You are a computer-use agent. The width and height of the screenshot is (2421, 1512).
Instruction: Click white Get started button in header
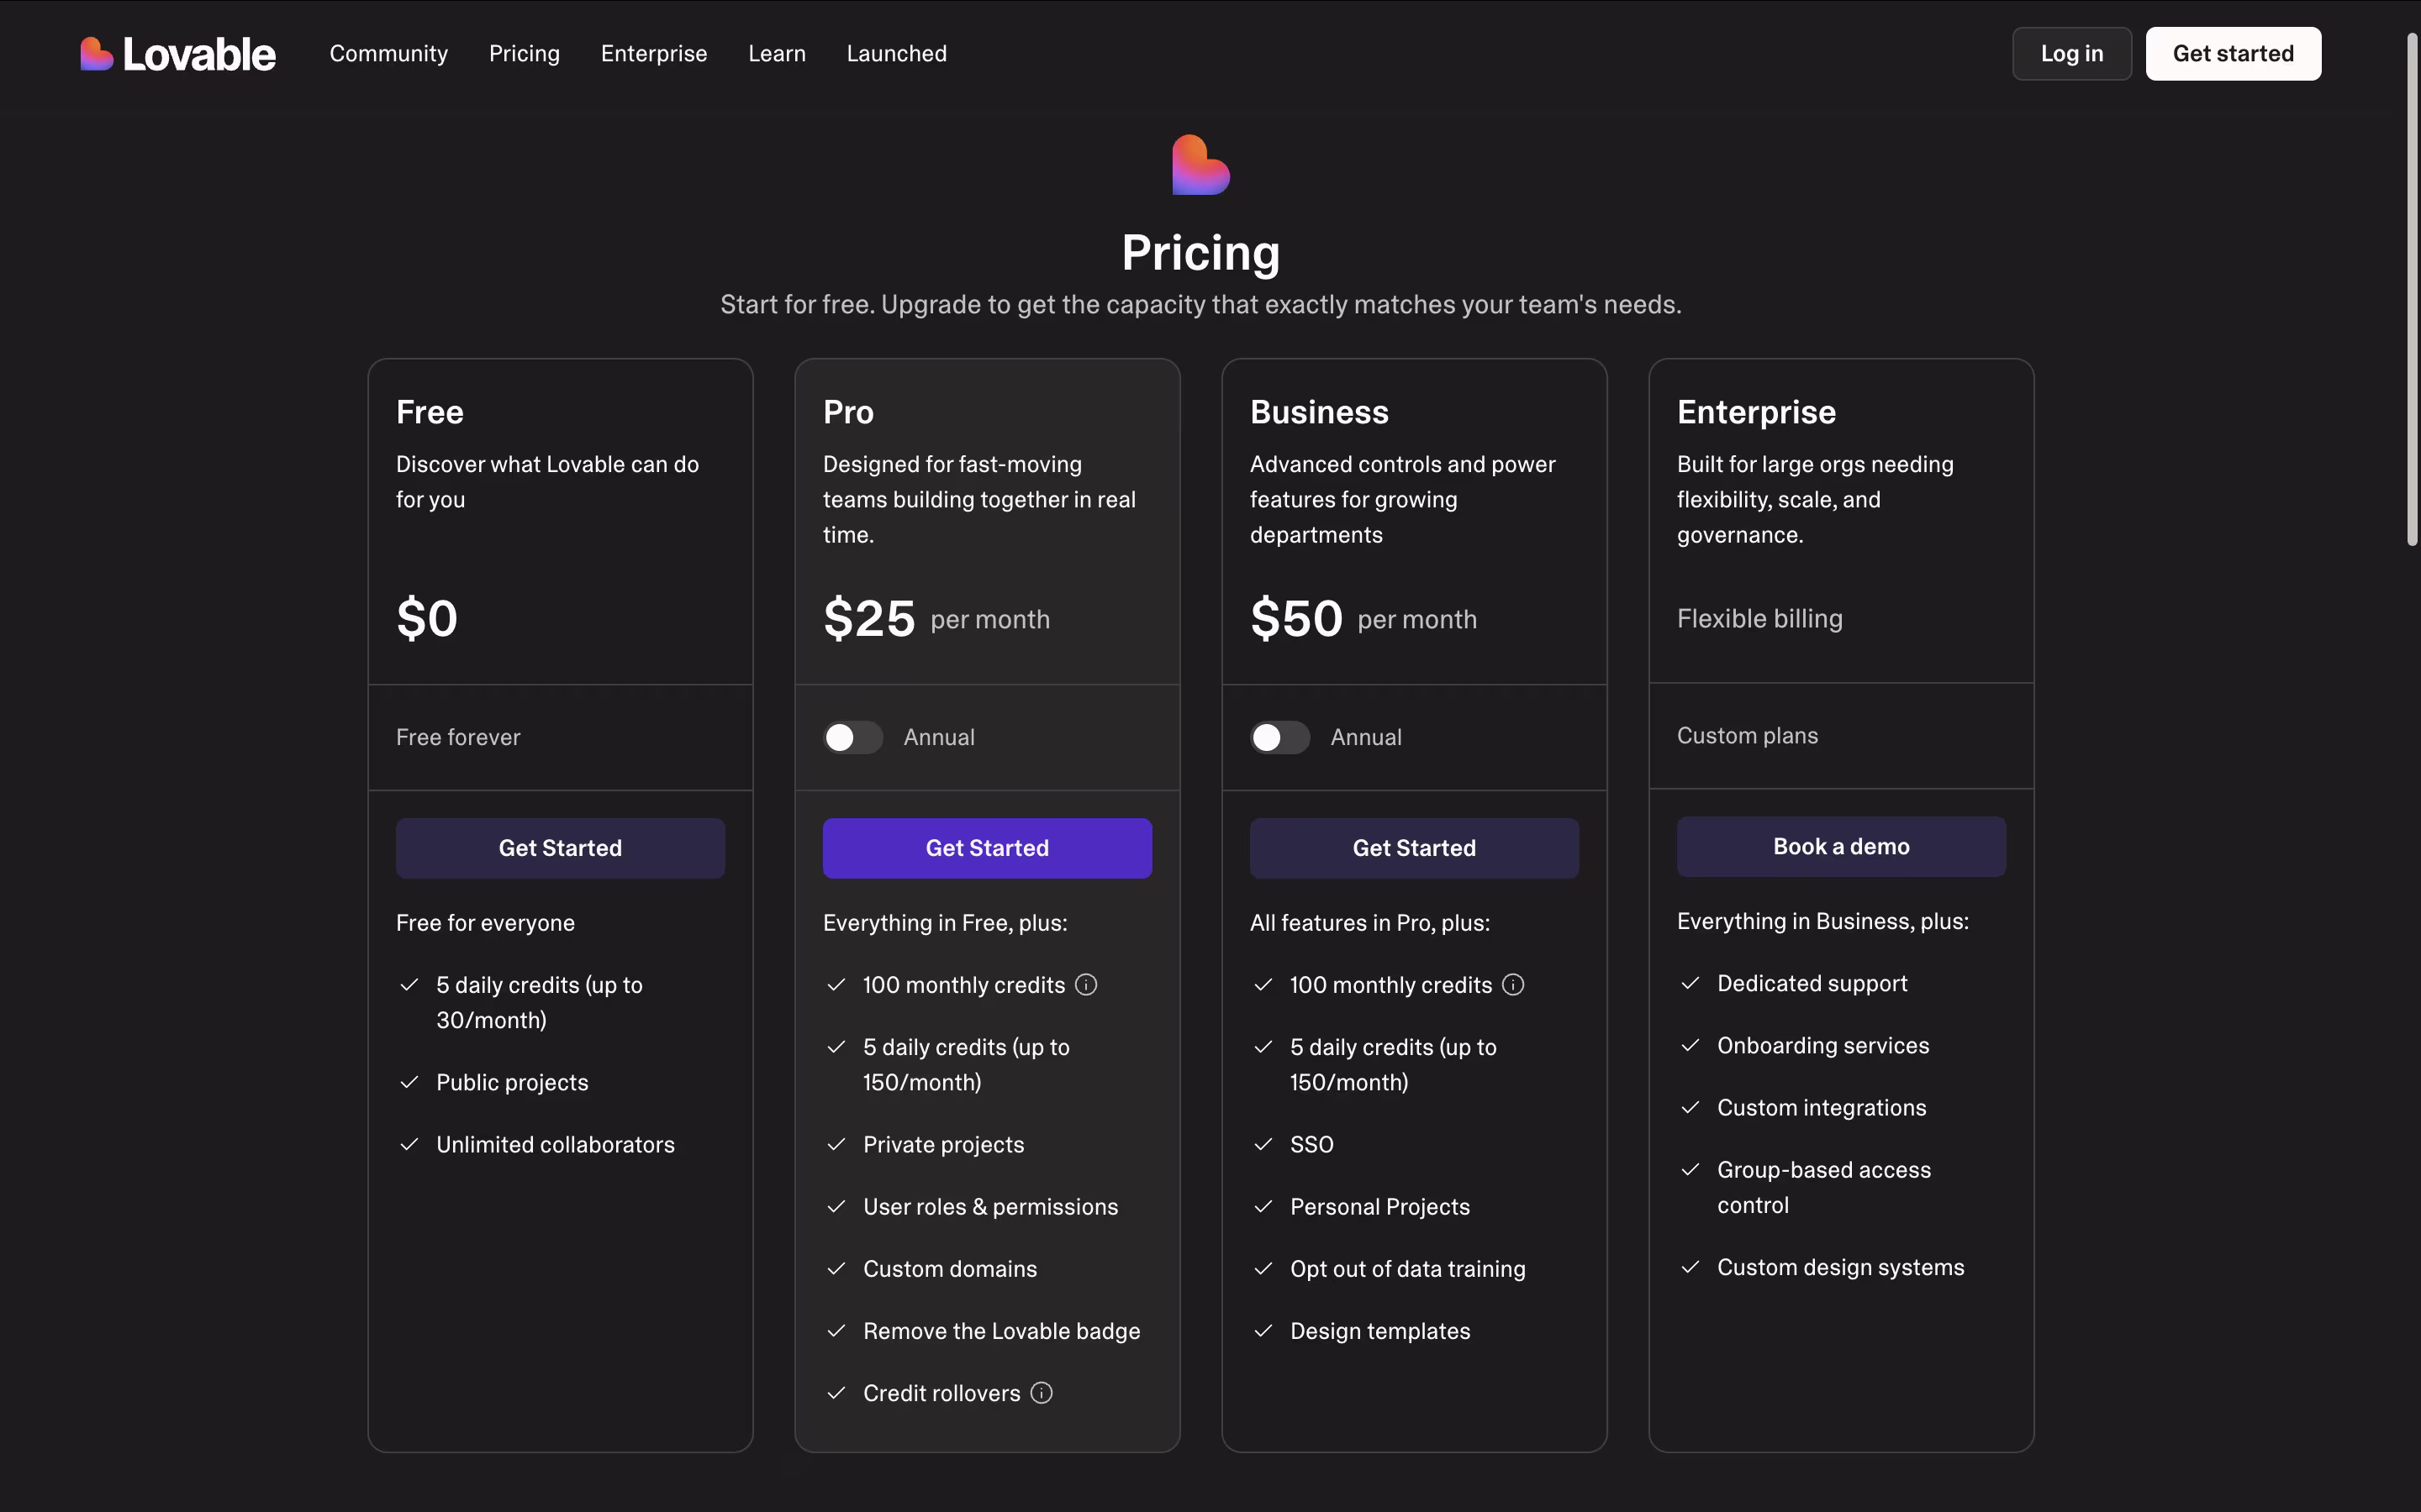tap(2233, 54)
